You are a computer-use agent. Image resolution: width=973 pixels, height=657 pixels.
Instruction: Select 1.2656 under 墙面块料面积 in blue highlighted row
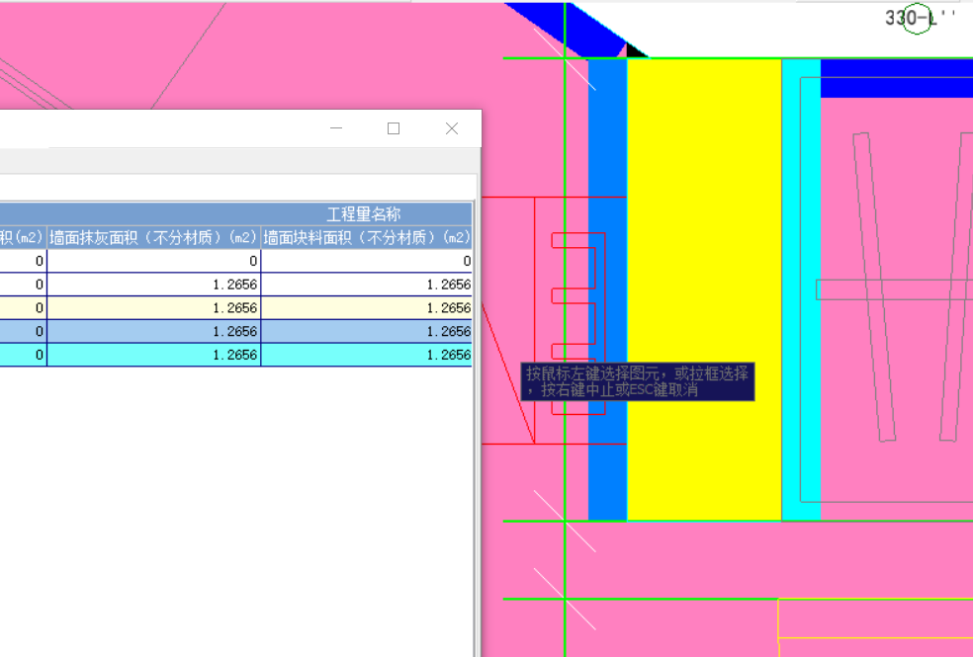pyautogui.click(x=367, y=332)
